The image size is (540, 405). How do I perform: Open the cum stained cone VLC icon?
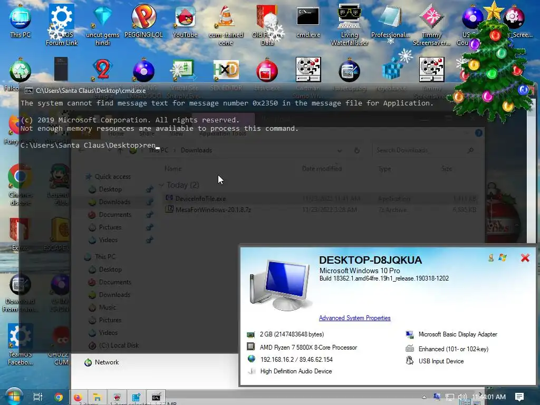226,25
